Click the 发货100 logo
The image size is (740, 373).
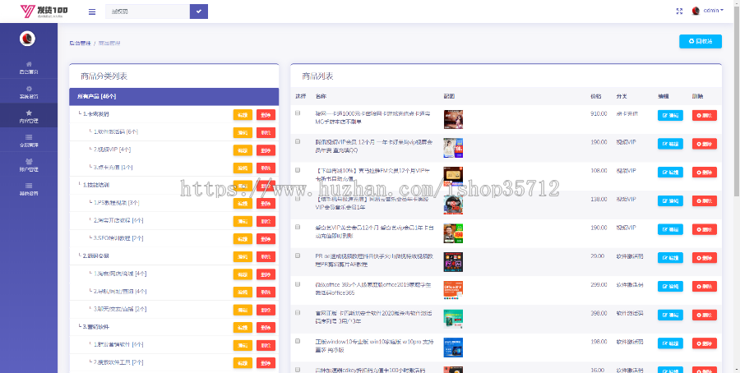(x=44, y=12)
